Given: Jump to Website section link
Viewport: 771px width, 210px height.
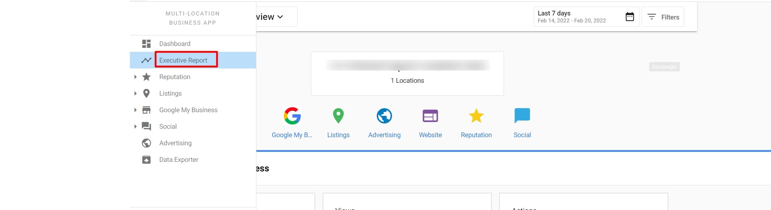Looking at the screenshot, I should (x=430, y=135).
